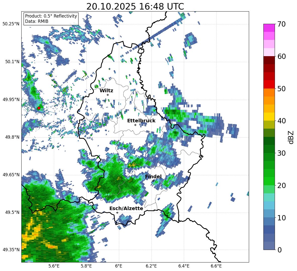Click the colorbar tick value 0
The width and height of the screenshot is (297, 271).
click(280, 250)
